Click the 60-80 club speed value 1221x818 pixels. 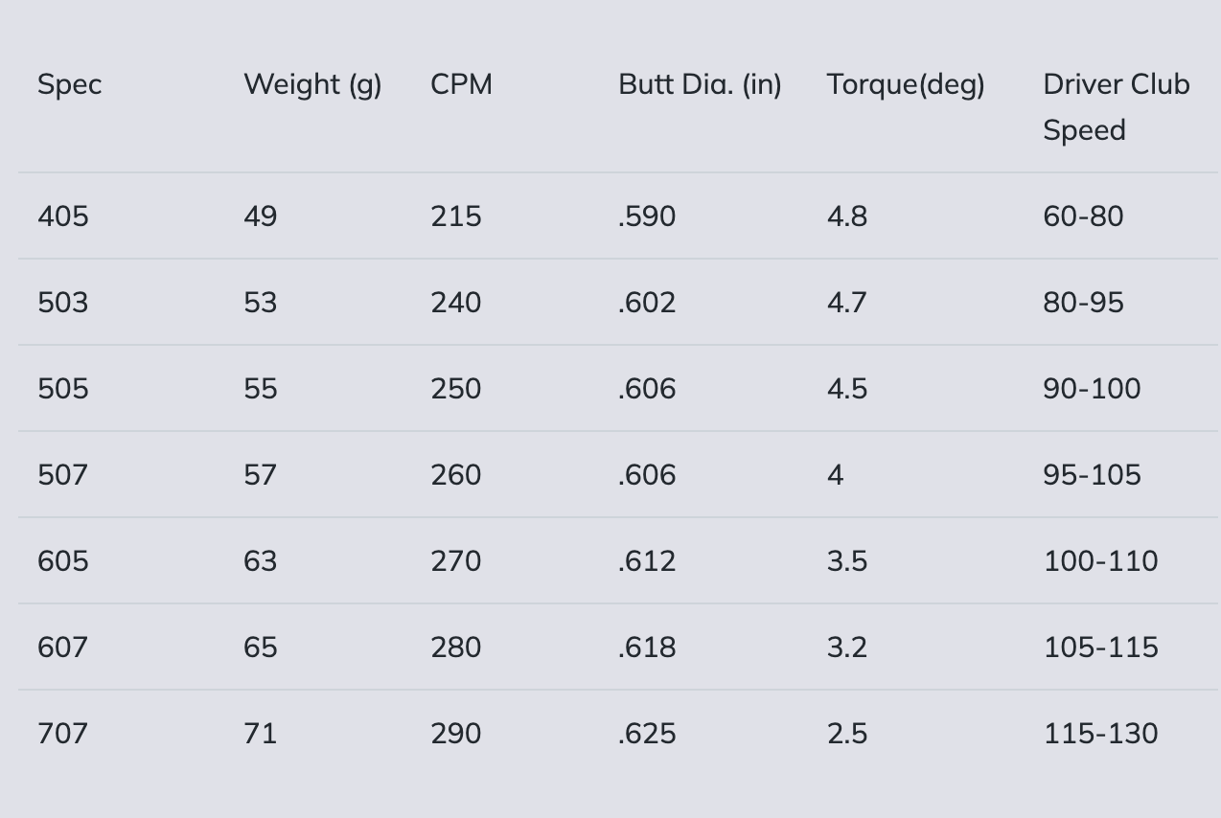click(1083, 216)
